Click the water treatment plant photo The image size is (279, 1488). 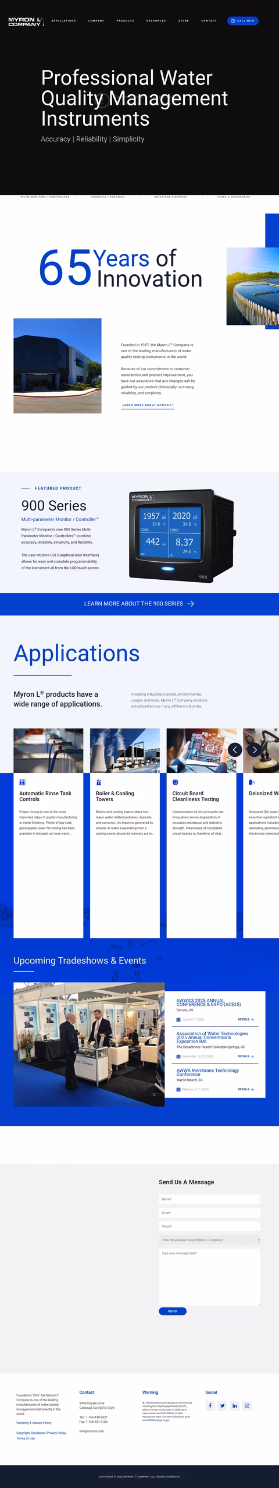252,286
